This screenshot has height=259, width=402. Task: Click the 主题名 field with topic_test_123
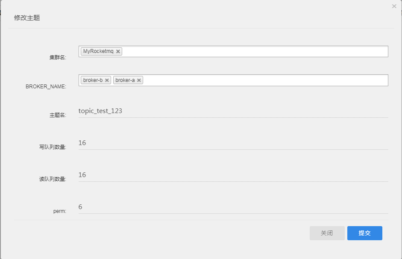tap(233, 111)
